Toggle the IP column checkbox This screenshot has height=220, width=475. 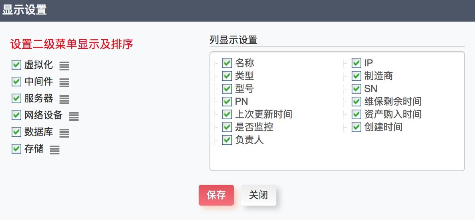(356, 63)
